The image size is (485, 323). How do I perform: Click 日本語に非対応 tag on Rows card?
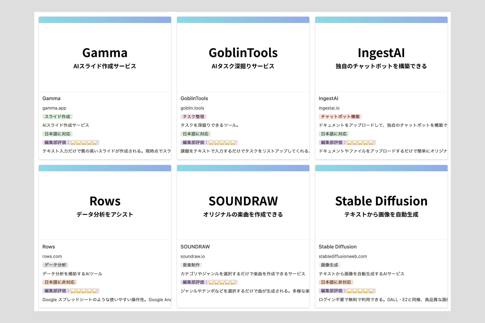[60, 282]
